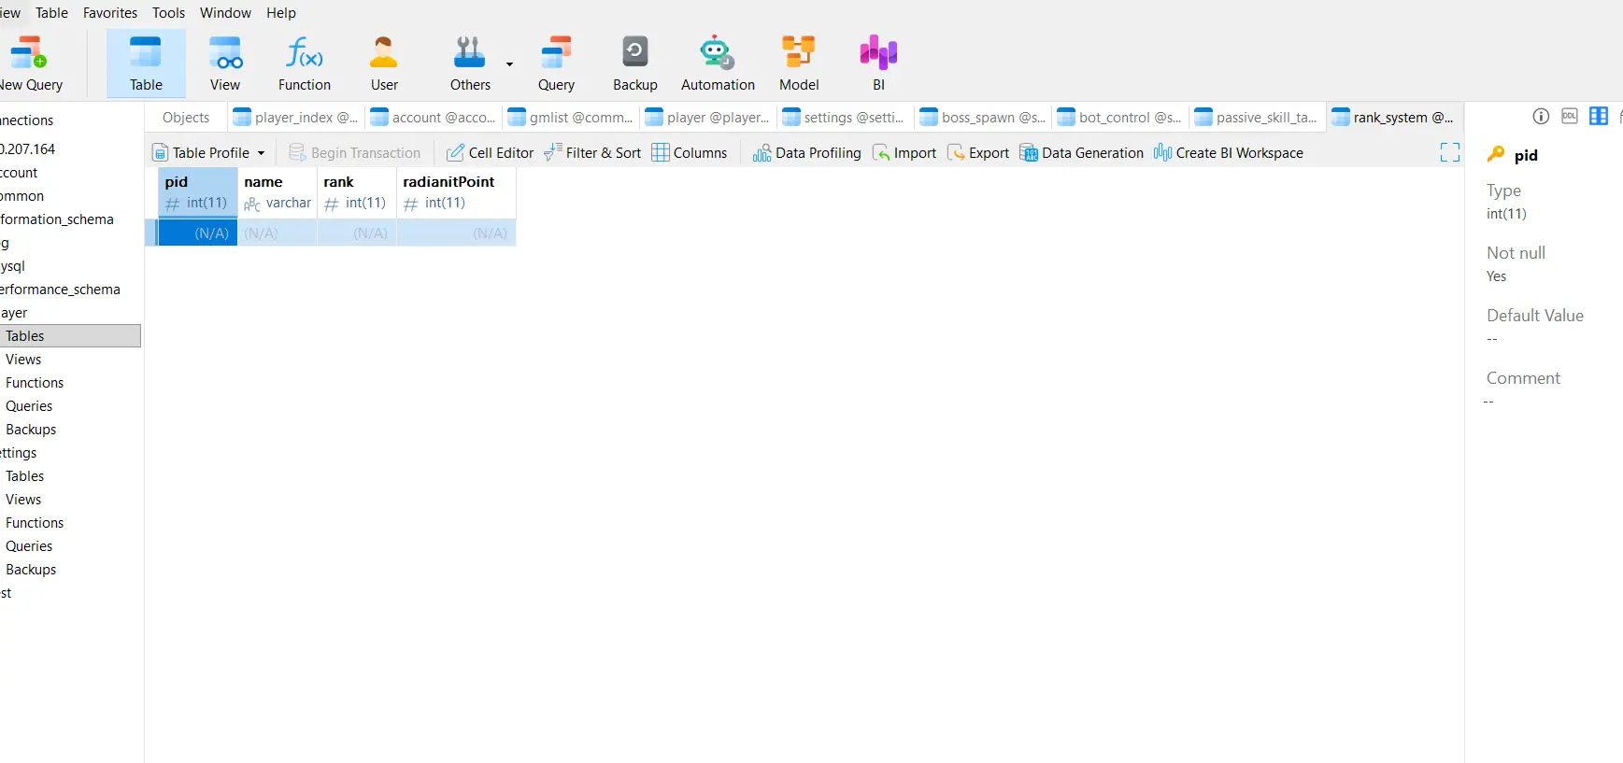Toggle the Cell Editor panel
The width and height of the screenshot is (1623, 763).
click(491, 152)
